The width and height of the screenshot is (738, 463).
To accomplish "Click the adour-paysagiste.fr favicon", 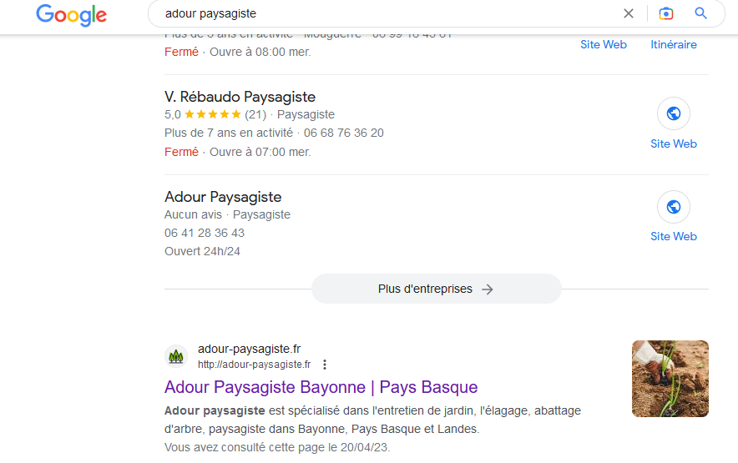I will coord(176,356).
